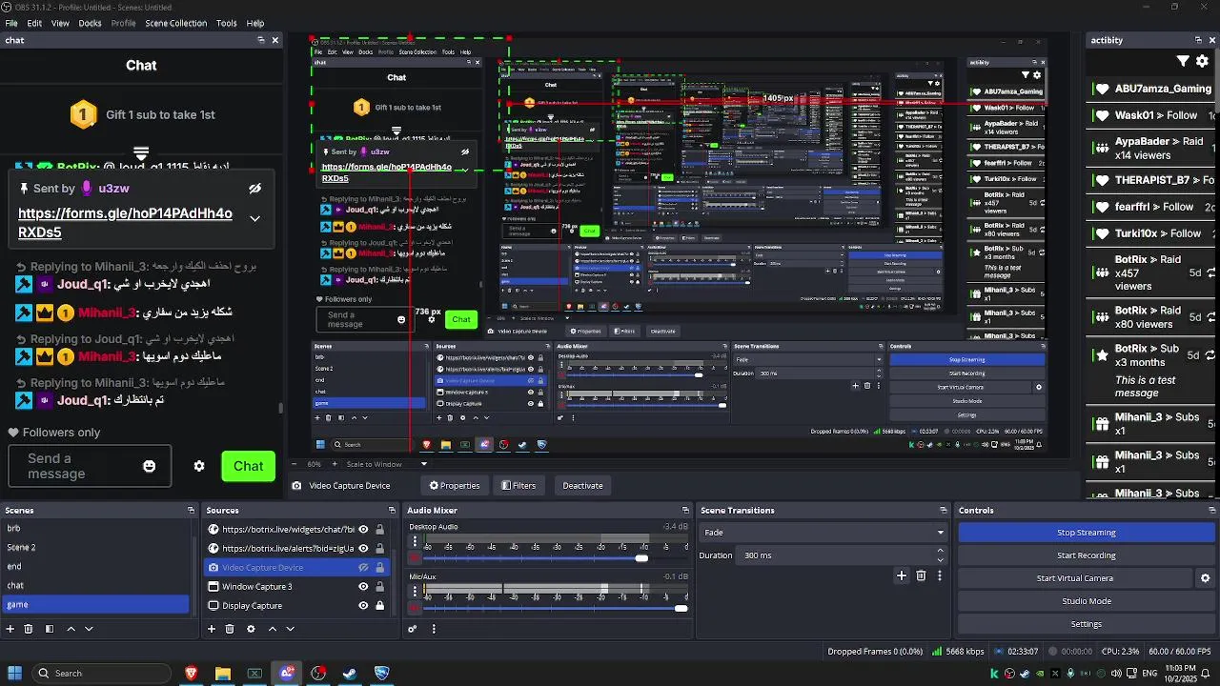Expand the pinned message chevron
The image size is (1220, 686).
click(254, 219)
